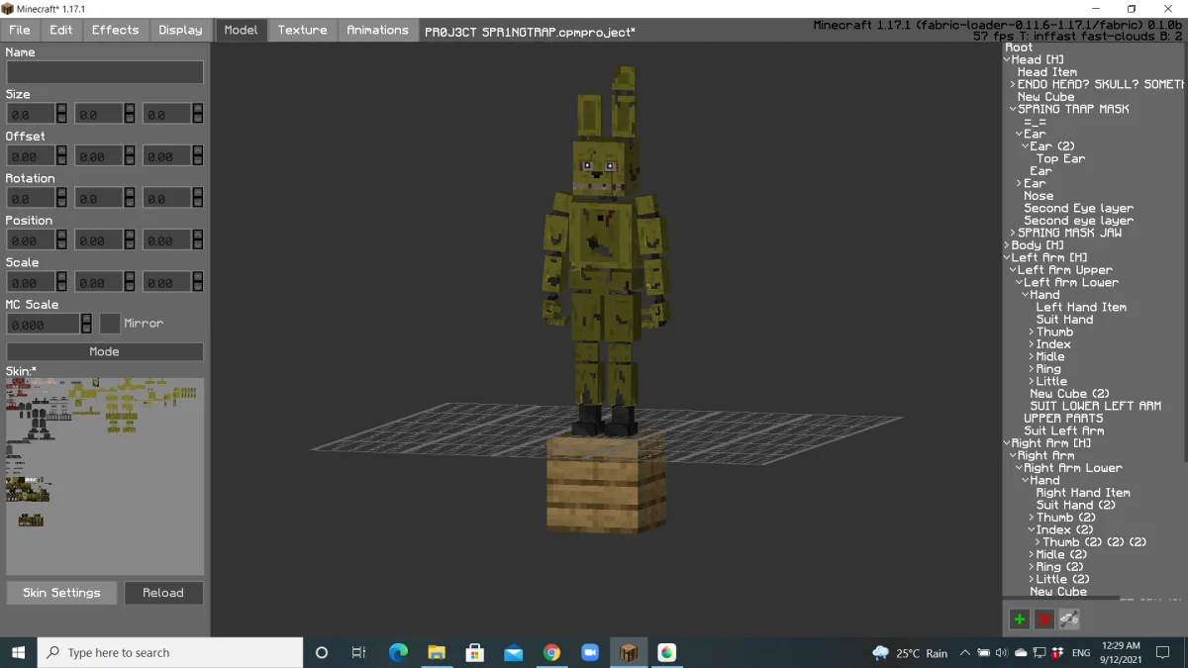Select the Nose tree entry
This screenshot has width=1188, height=668.
(1039, 196)
